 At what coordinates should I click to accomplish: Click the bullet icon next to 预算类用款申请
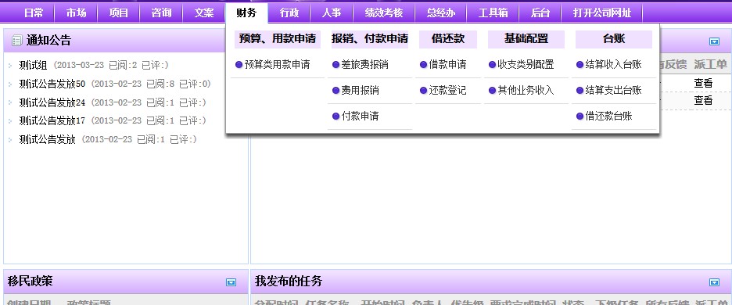click(x=239, y=64)
